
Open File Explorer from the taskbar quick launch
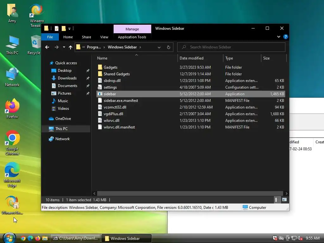45,238
